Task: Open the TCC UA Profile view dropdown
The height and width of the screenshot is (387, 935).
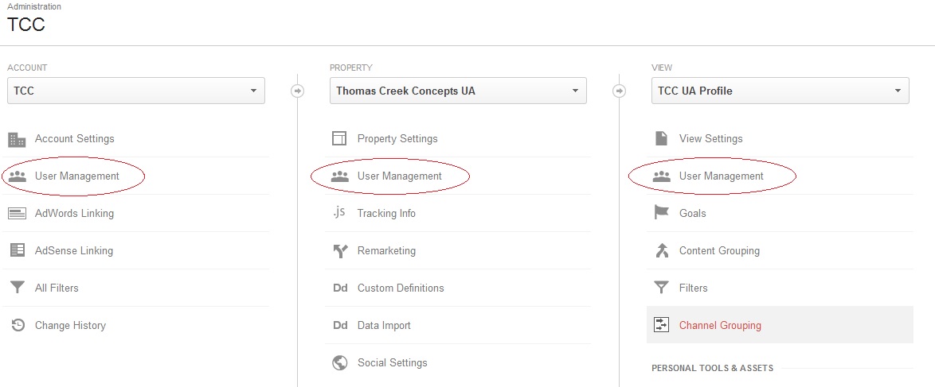Action: pos(780,91)
